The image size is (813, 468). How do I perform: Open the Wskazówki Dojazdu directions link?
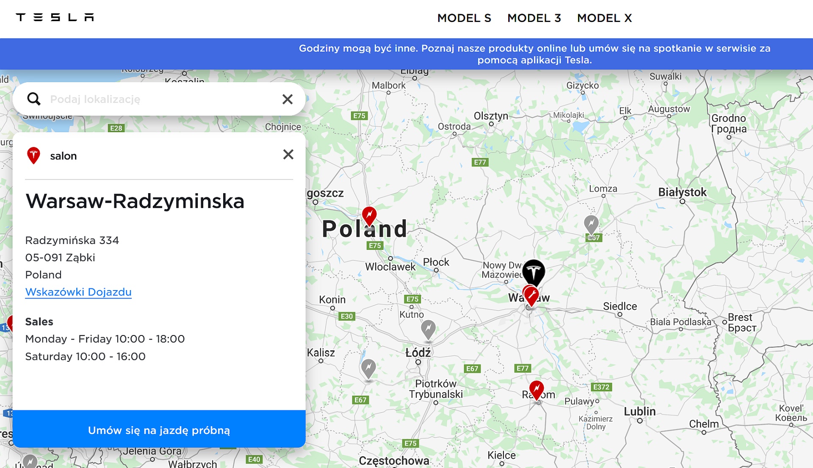[78, 292]
